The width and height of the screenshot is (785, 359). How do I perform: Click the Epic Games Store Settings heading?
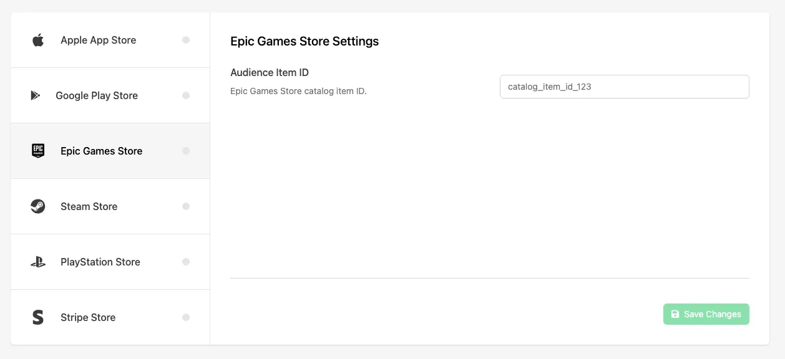click(x=305, y=41)
